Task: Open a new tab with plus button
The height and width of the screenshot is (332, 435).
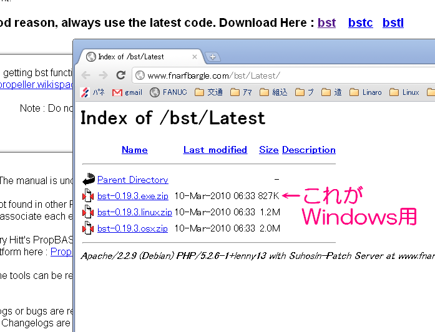Action: 212,57
